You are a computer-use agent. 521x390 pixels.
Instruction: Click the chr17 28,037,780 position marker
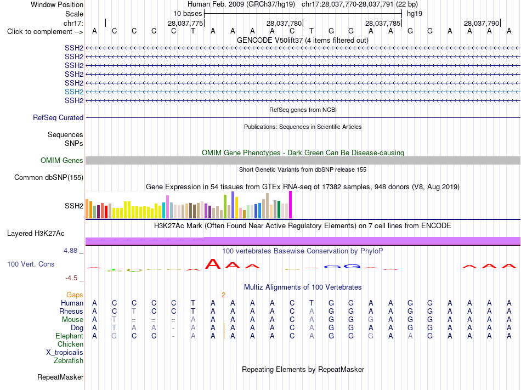pos(285,23)
